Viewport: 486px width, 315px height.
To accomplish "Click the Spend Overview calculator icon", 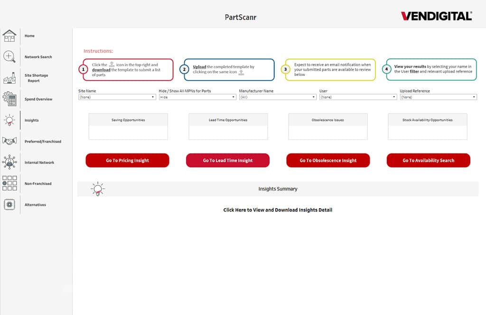I will [9, 99].
